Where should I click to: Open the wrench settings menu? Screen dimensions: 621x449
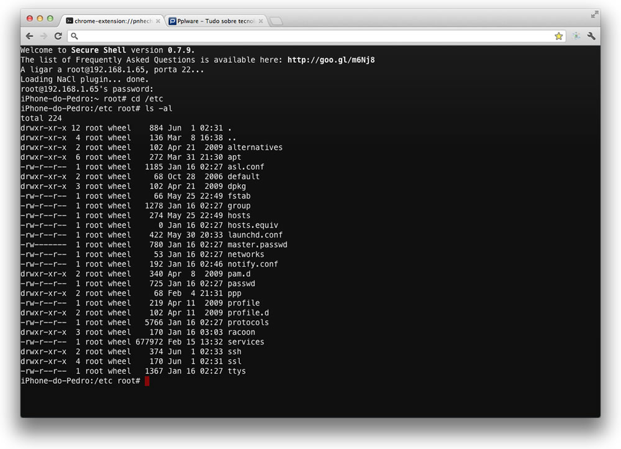591,36
